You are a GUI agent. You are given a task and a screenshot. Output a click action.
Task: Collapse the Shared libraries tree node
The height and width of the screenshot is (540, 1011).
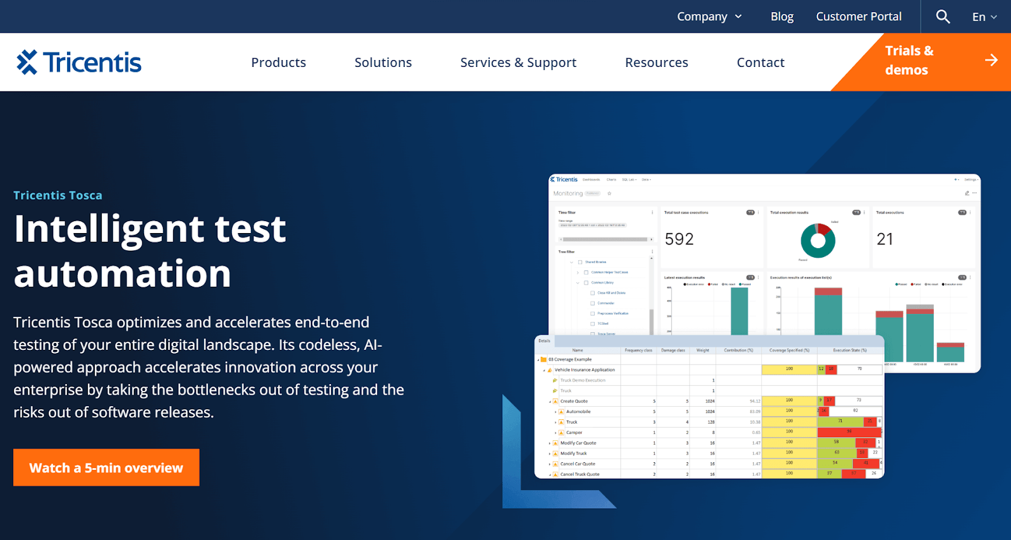point(572,262)
